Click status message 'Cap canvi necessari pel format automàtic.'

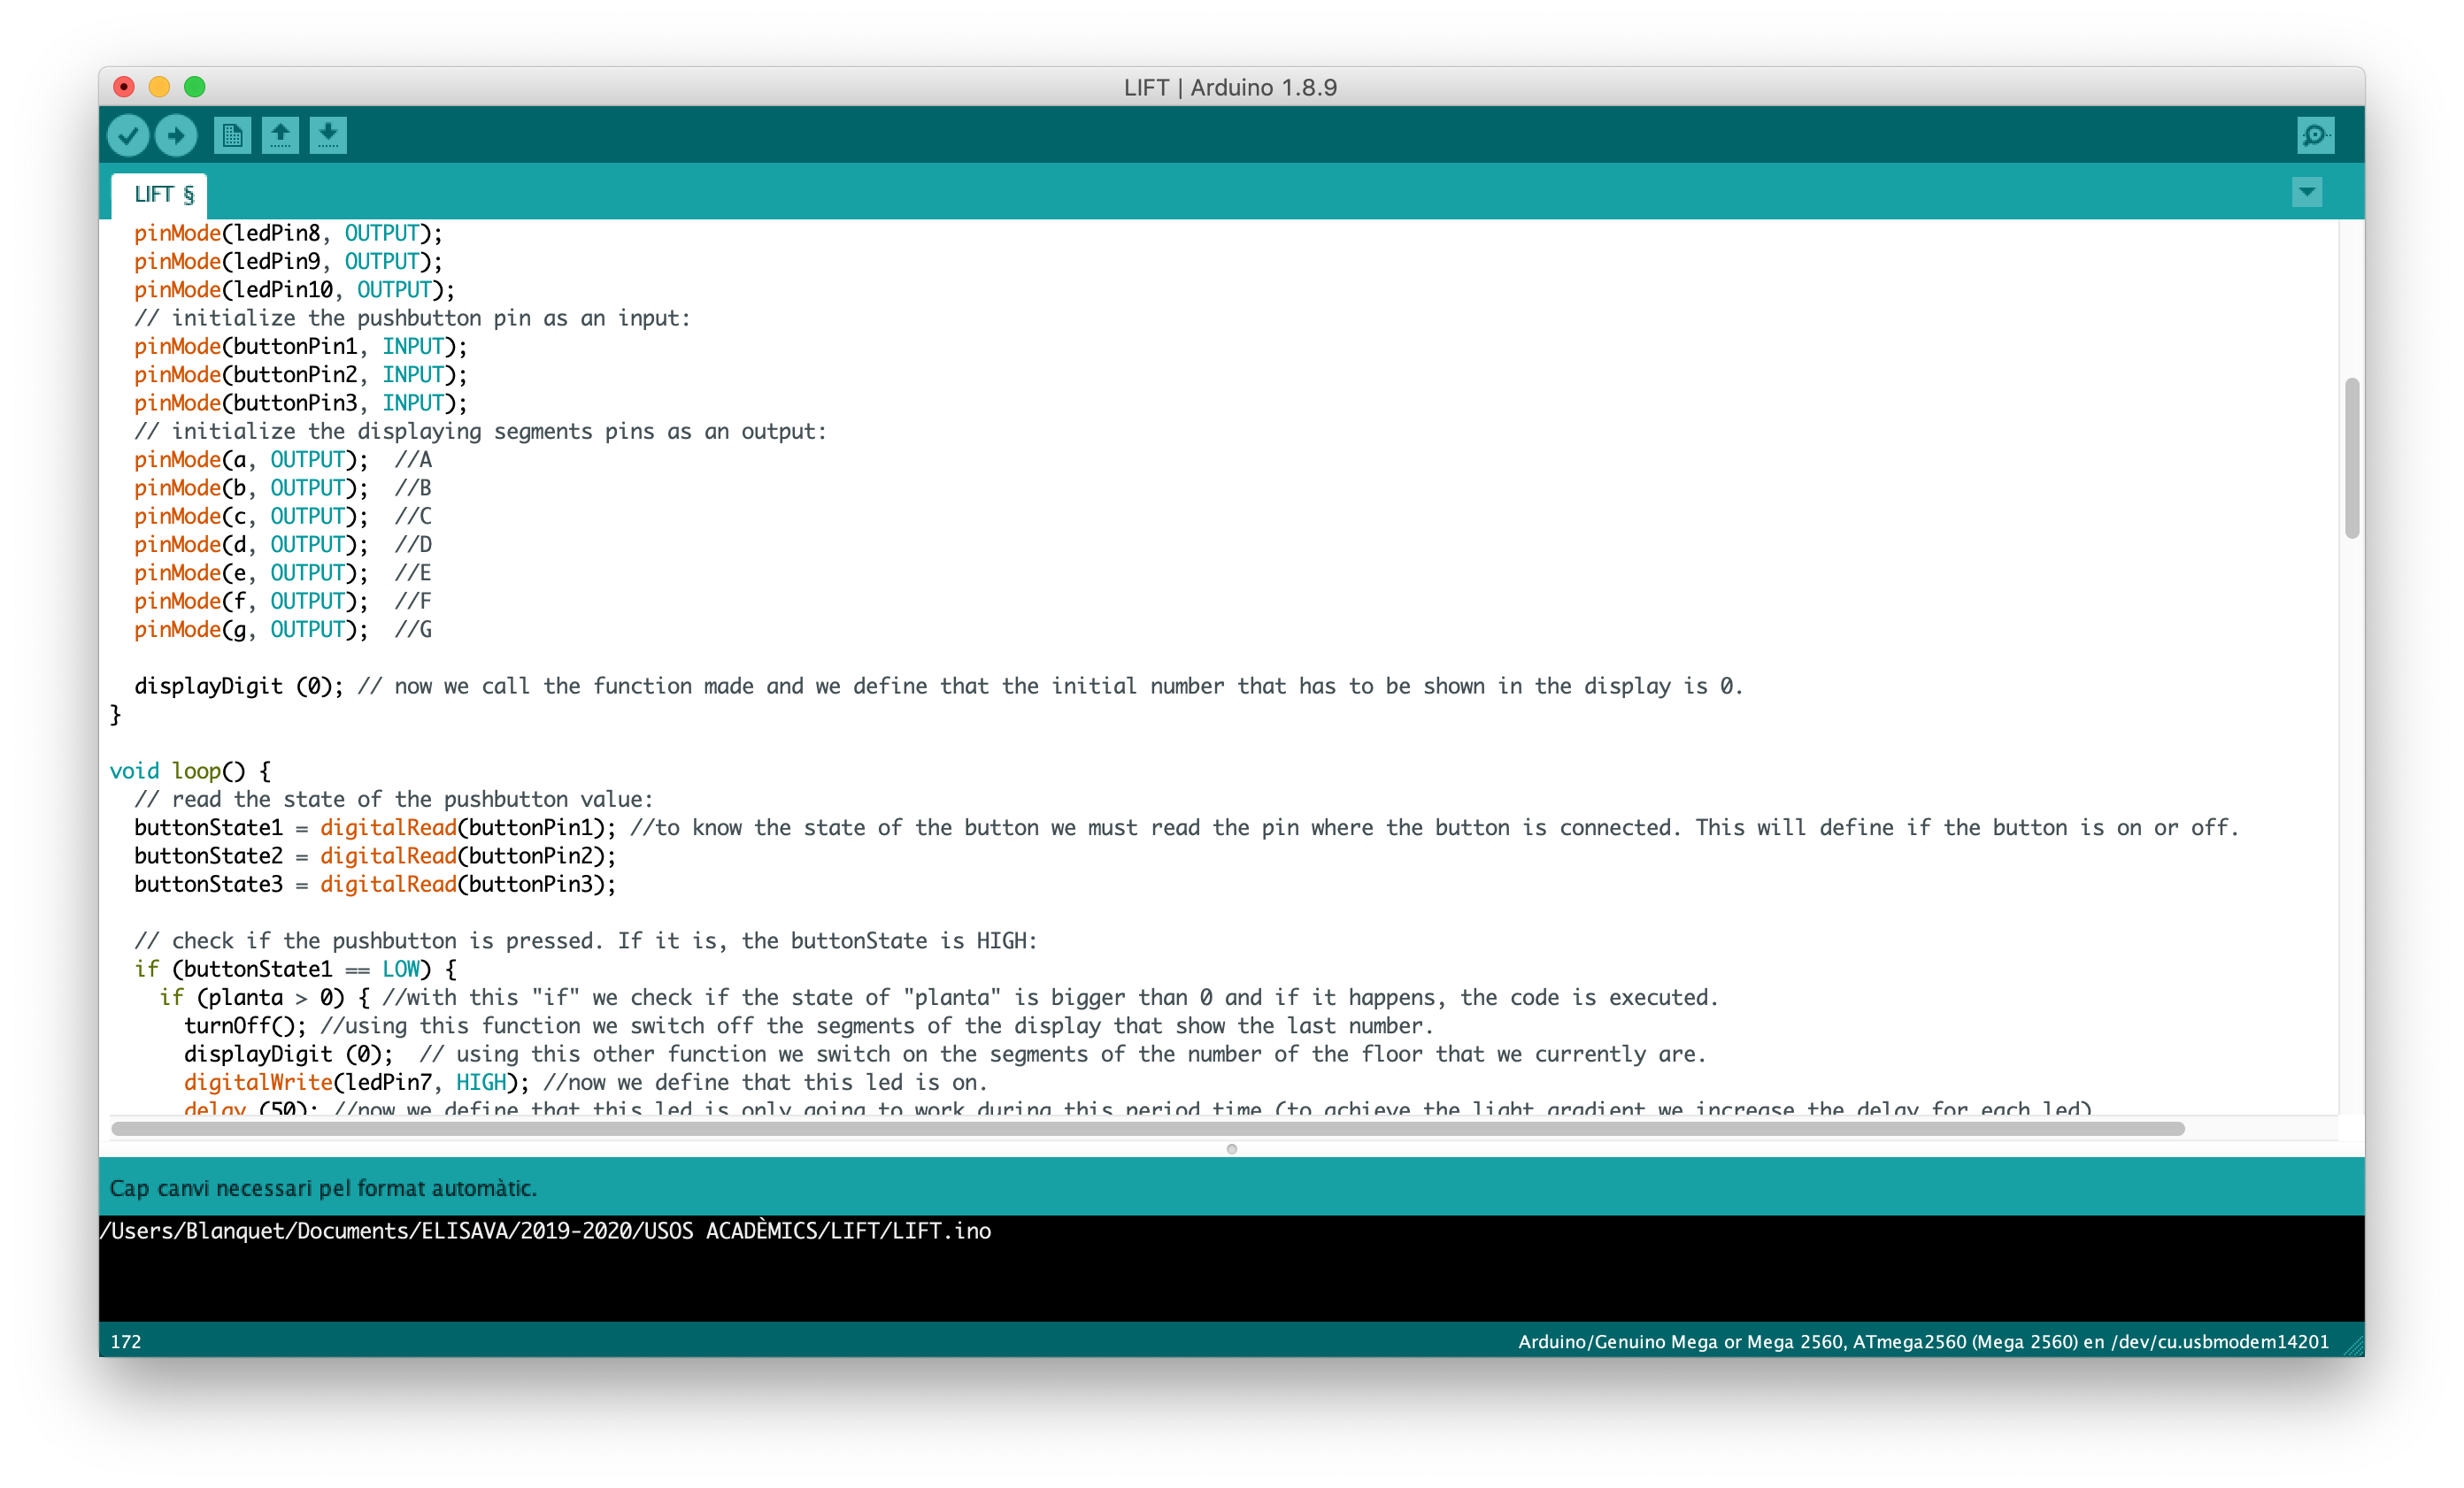[x=323, y=1188]
